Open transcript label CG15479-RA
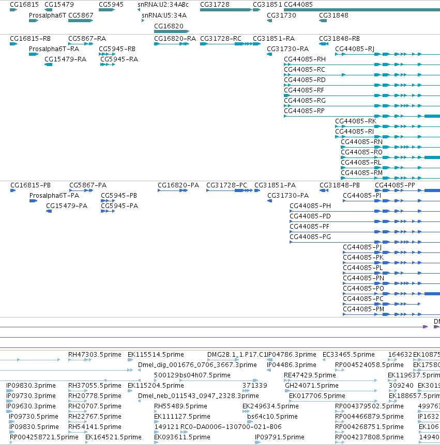 (65, 59)
